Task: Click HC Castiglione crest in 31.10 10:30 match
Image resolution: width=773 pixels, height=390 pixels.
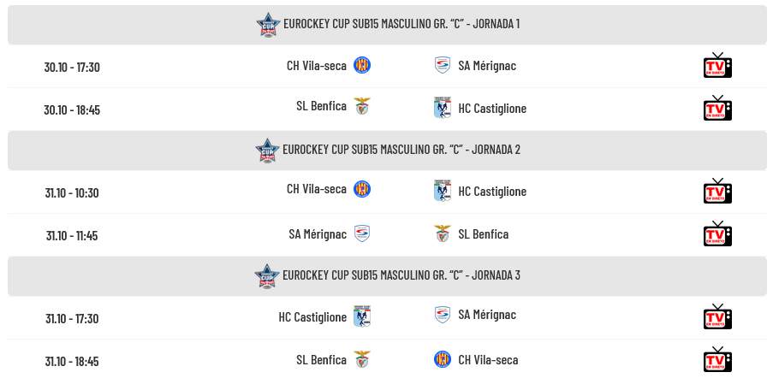Action: pos(442,191)
